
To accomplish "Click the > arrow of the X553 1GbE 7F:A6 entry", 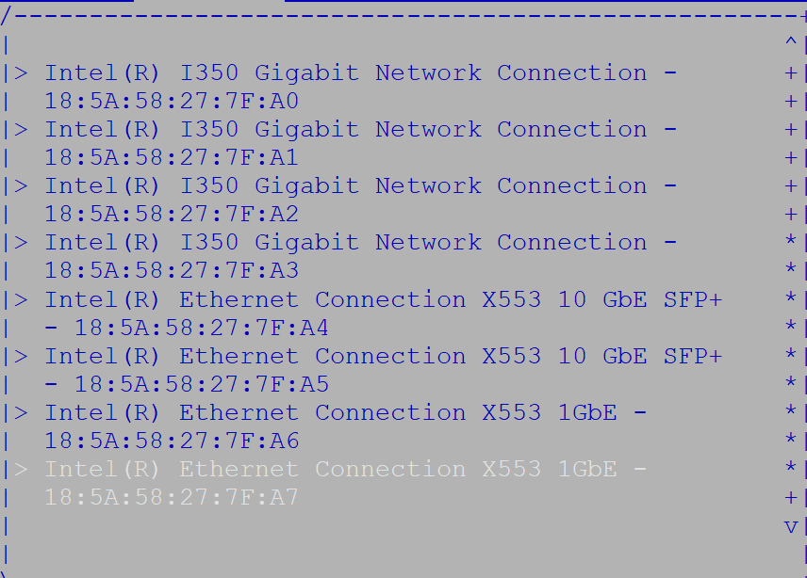I will 21,412.
